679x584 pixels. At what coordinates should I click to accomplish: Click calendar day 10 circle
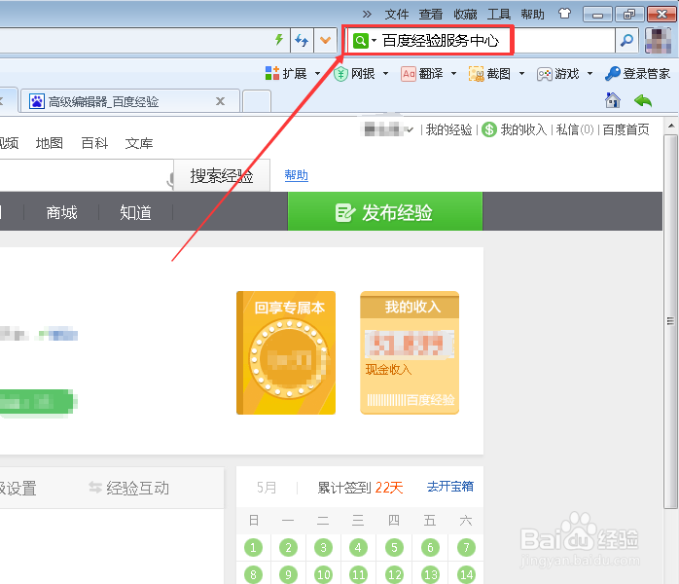coord(324,575)
